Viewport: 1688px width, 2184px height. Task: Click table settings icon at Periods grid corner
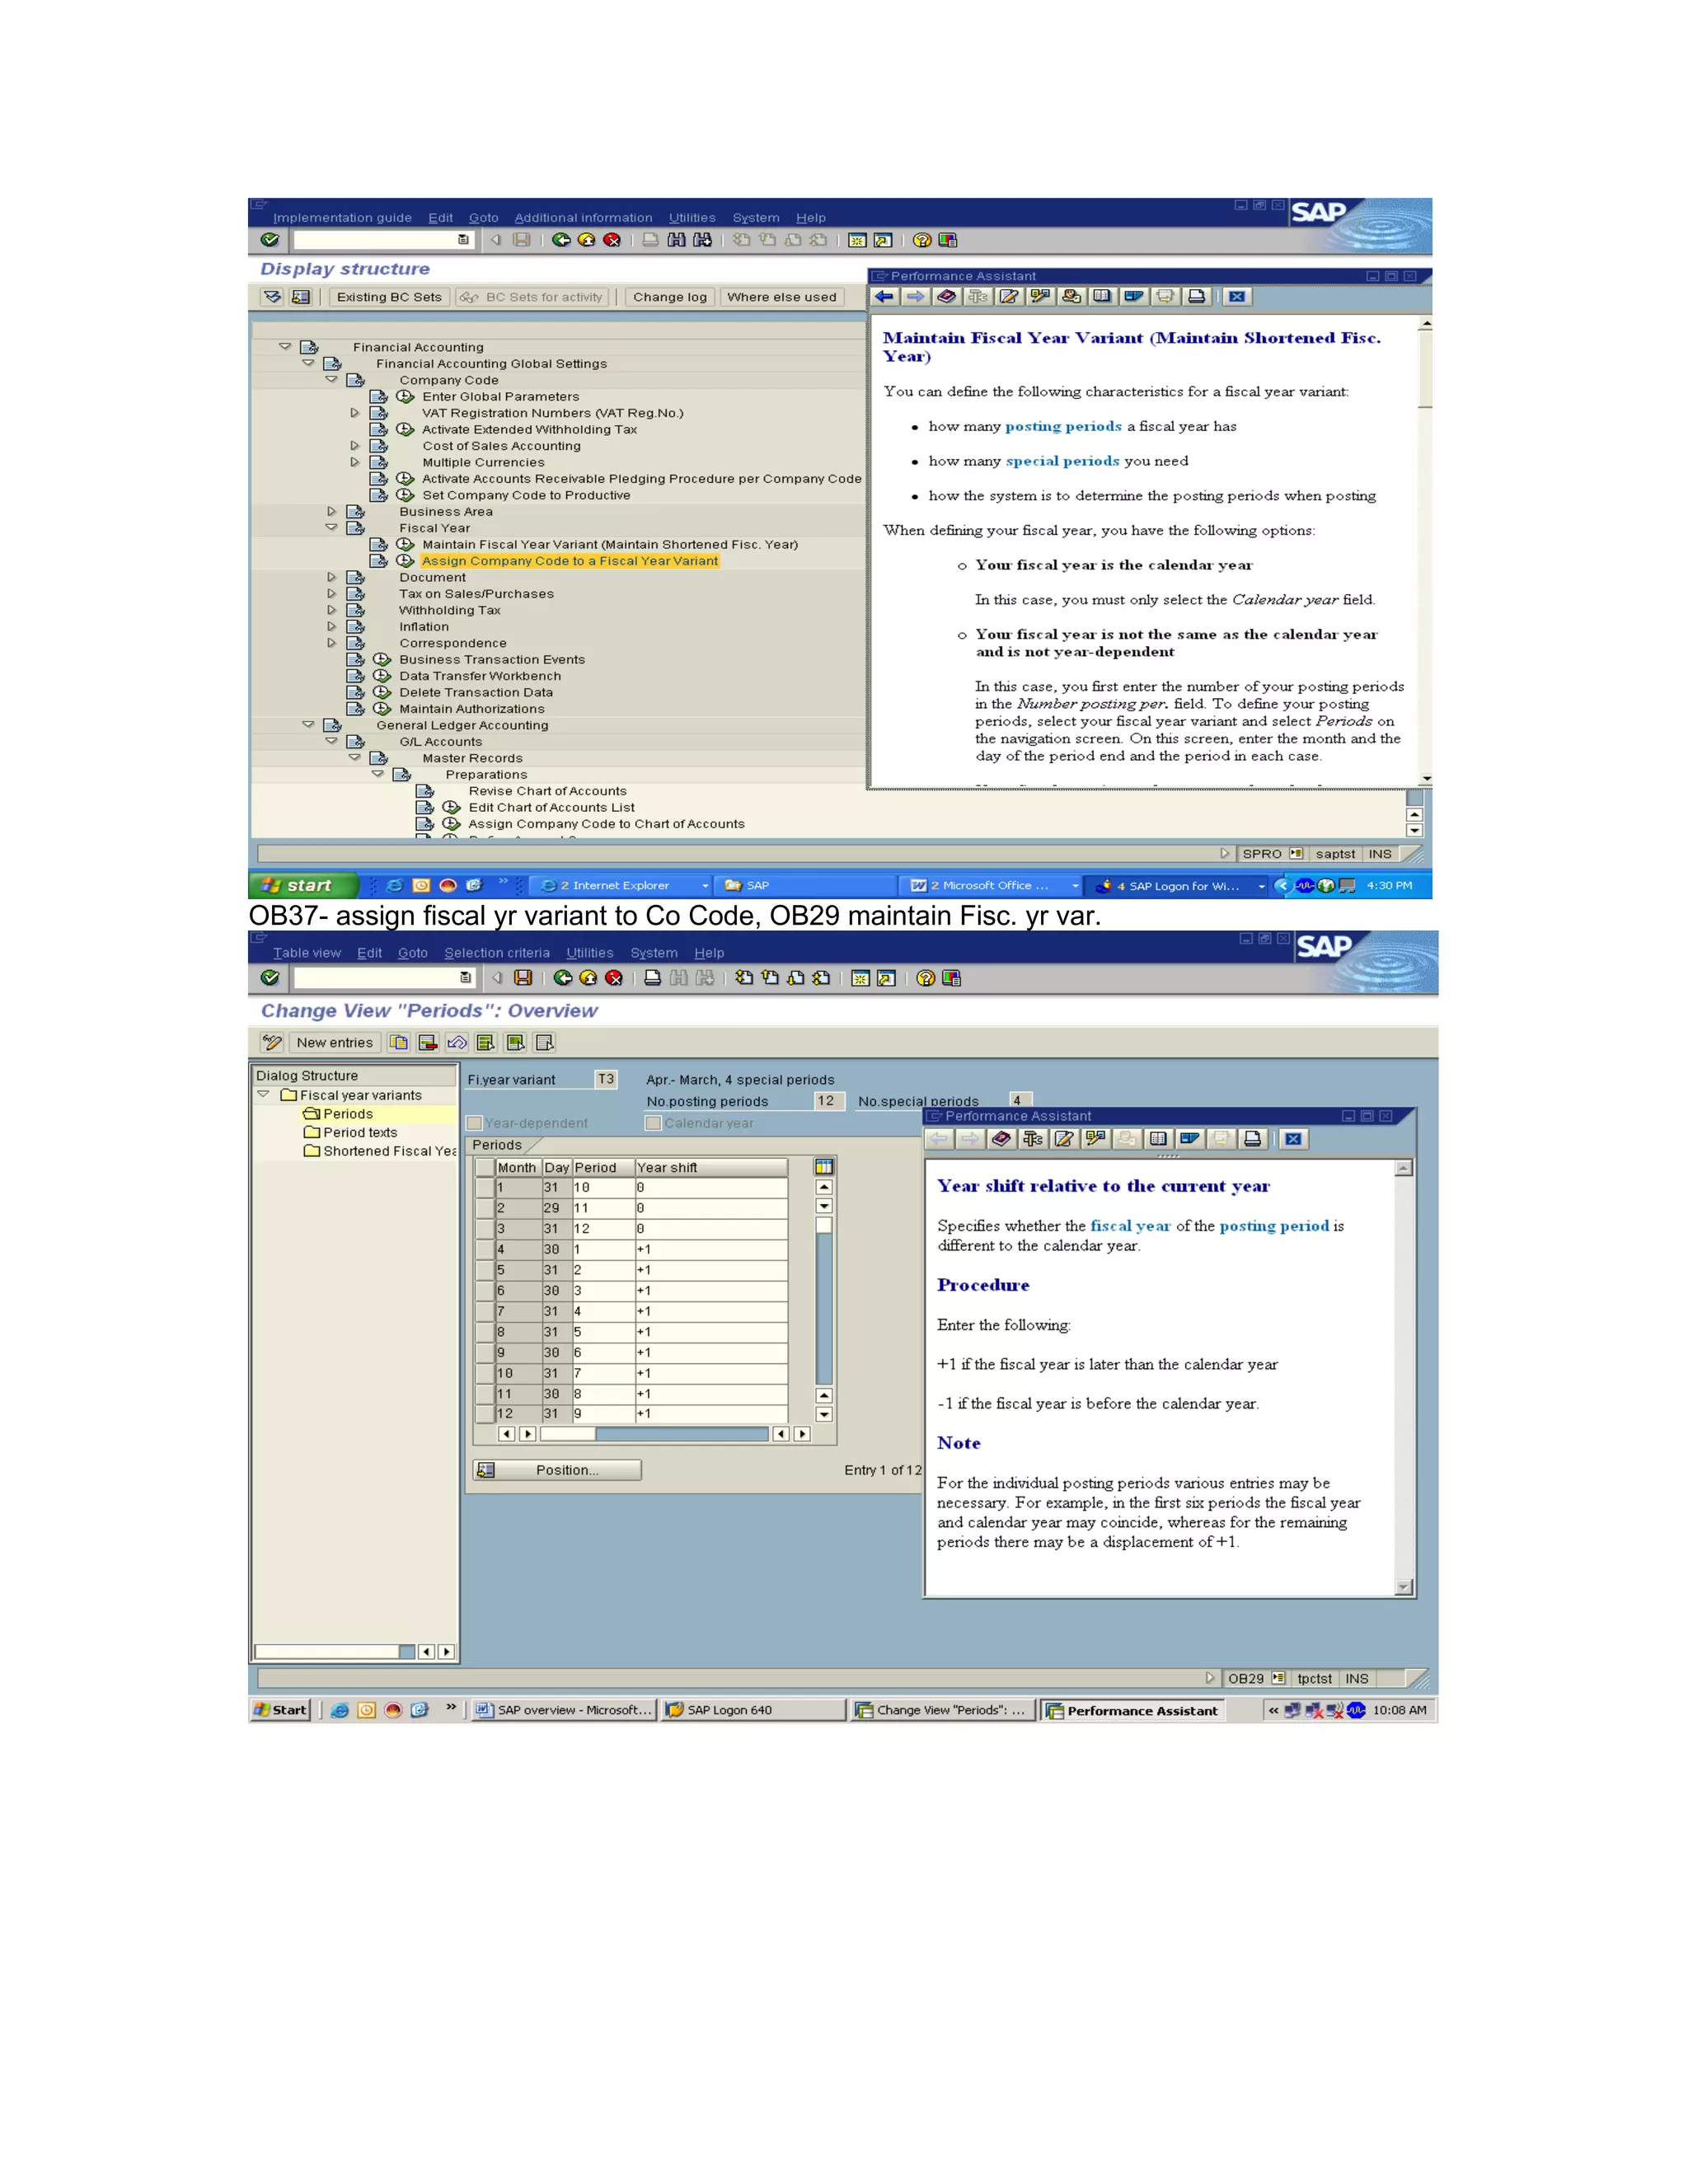click(824, 1167)
